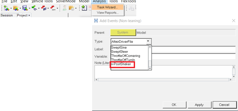The width and height of the screenshot is (238, 111).
Task: Click the Export red arrow icon
Action: coord(43,8)
